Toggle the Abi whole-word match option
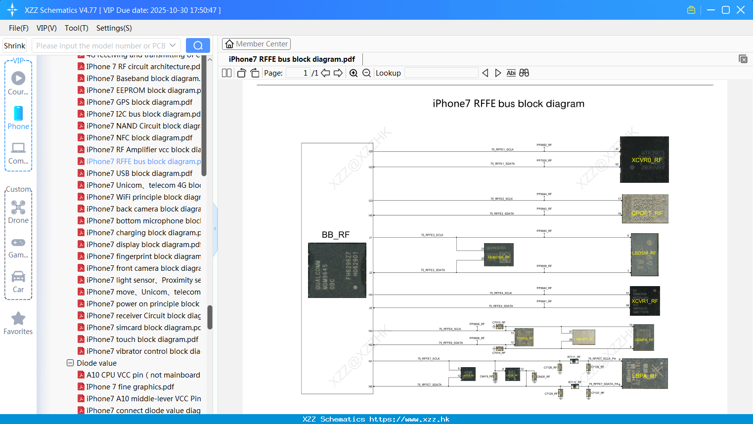Viewport: 753px width, 424px height. (511, 73)
